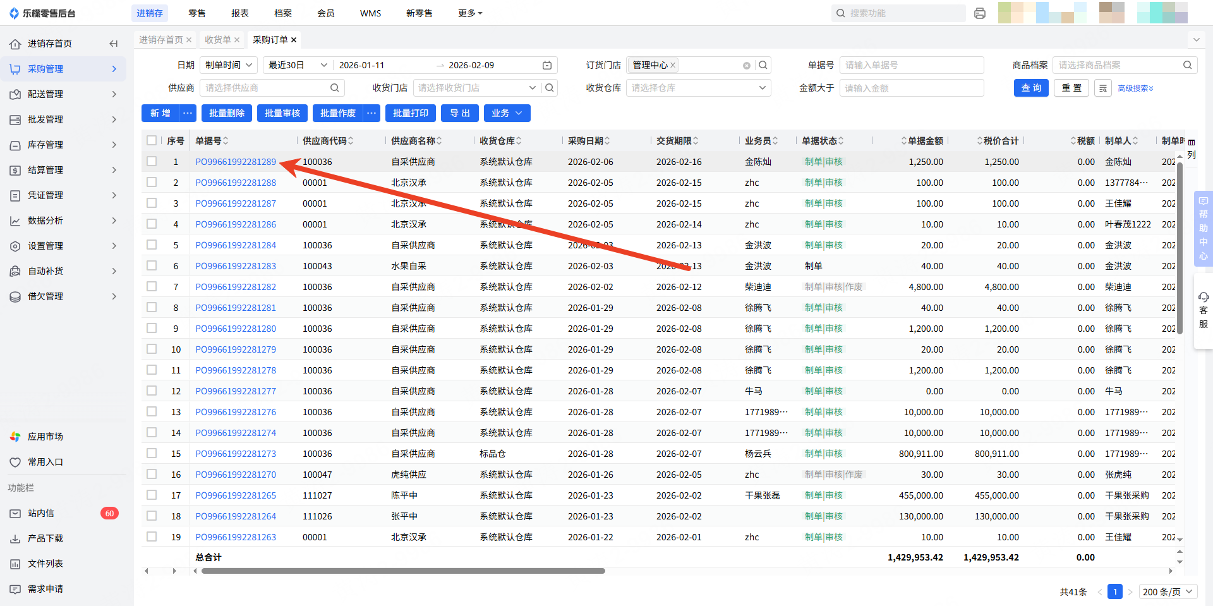Select checkbox for order PO99661992281282
This screenshot has height=606, width=1213.
152,286
